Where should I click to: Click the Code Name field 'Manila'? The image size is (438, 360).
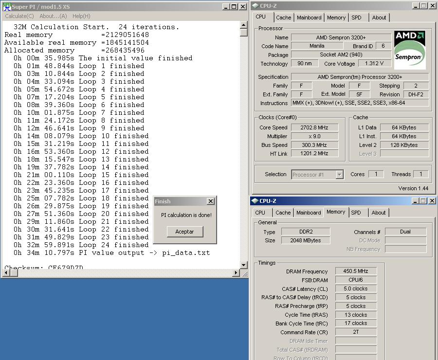click(317, 46)
